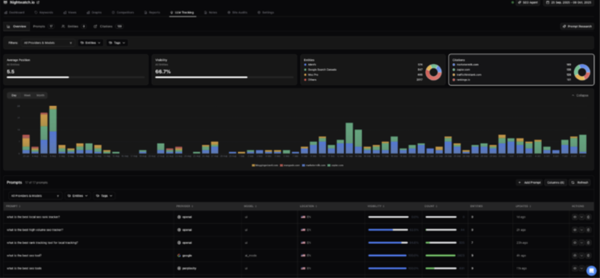This screenshot has height=278, width=600.
Task: Toggle view for the google 'best seo tool' row
Action: (575, 256)
